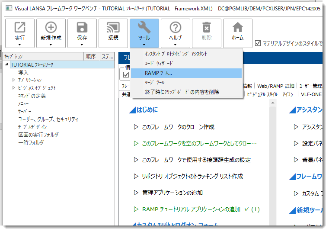Select マージ ツール menu item
This screenshot has height=232, width=329.
186,82
